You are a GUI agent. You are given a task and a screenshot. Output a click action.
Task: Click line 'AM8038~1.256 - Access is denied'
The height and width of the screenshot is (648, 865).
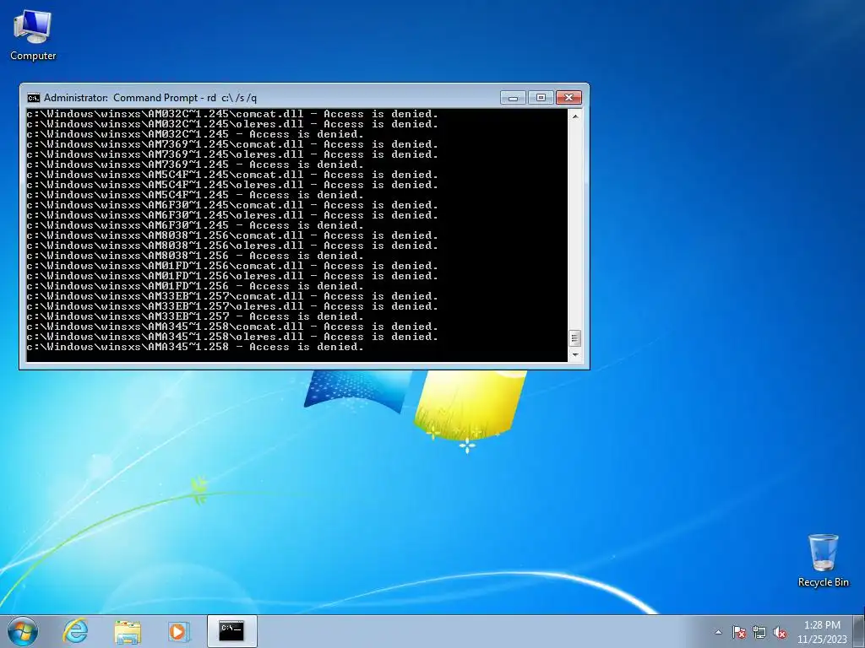195,256
